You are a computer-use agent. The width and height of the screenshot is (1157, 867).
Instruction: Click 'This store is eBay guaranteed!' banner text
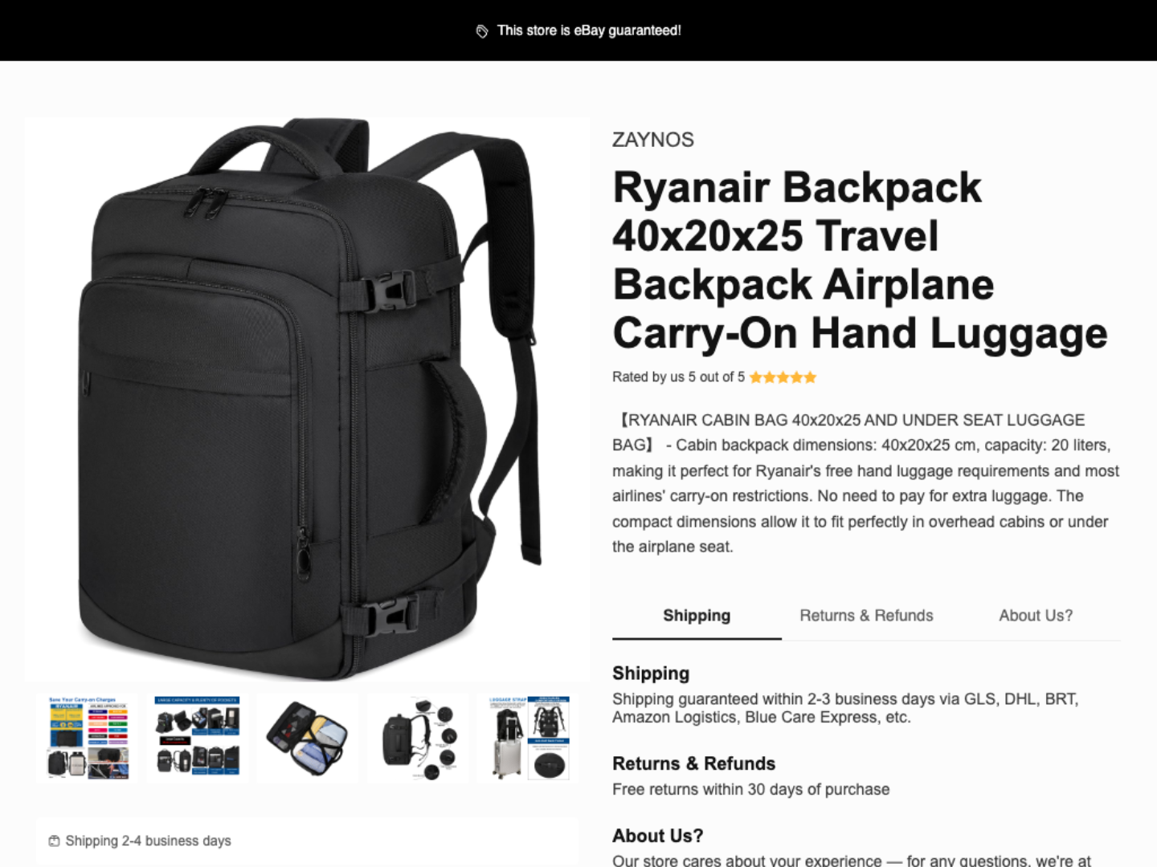589,31
